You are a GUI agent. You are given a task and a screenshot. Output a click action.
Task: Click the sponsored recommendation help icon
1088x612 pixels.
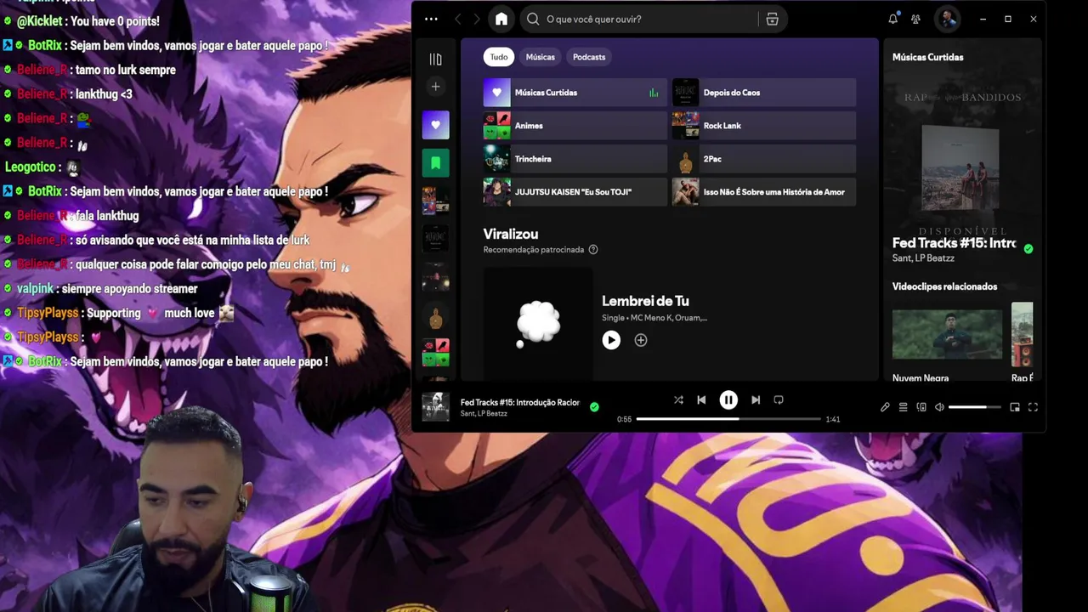[593, 250]
